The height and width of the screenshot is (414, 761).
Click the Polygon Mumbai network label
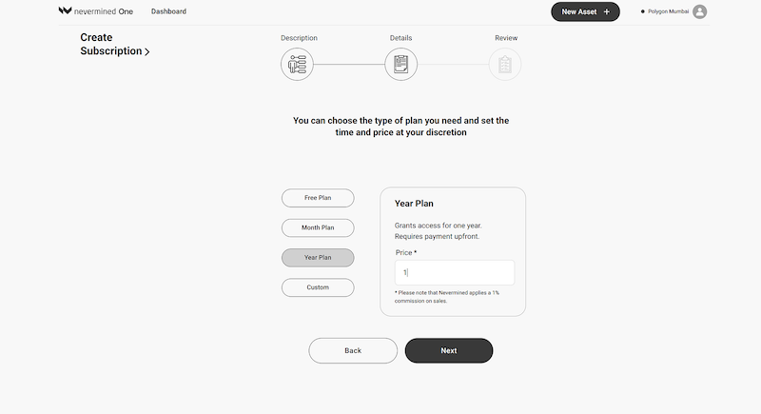point(669,11)
